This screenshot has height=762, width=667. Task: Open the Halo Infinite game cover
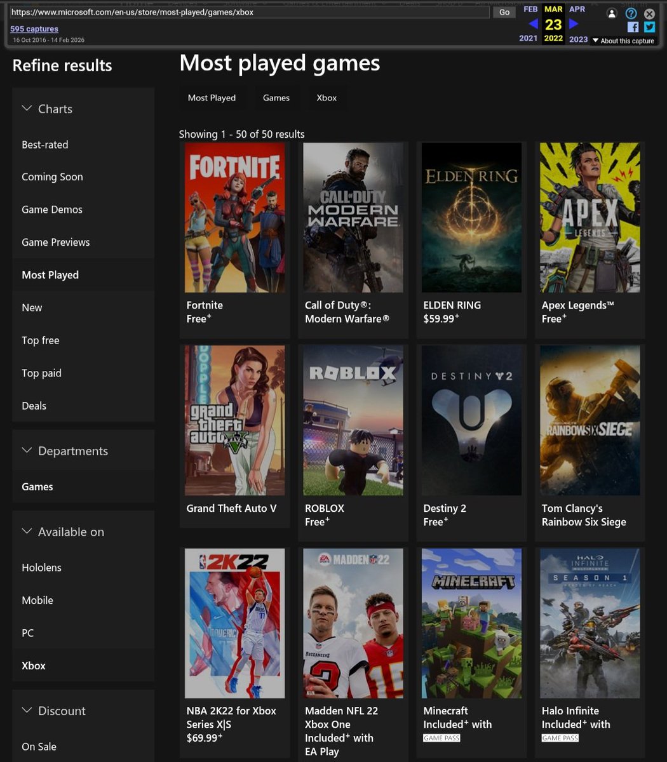point(590,624)
